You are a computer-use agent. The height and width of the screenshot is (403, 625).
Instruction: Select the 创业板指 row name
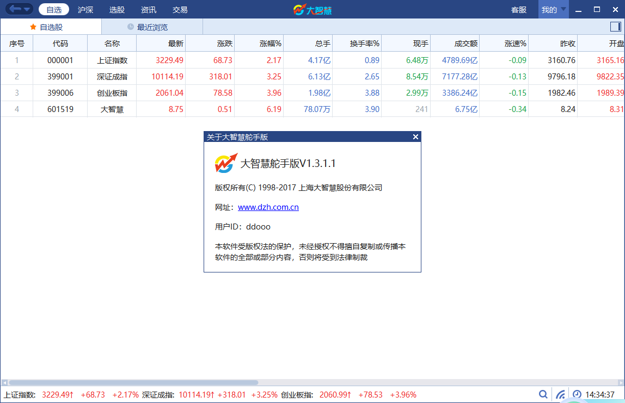point(112,93)
